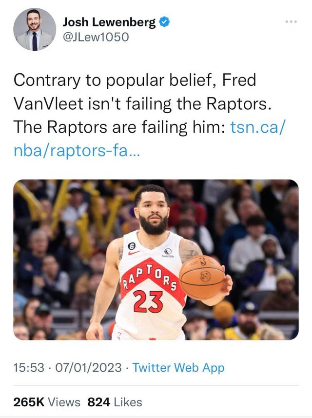This screenshot has width=312, height=418.
Task: Show the 265K Views details
Action: click(46, 402)
